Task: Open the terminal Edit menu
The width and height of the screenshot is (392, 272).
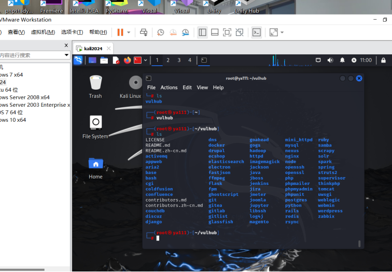Action: pyautogui.click(x=187, y=88)
